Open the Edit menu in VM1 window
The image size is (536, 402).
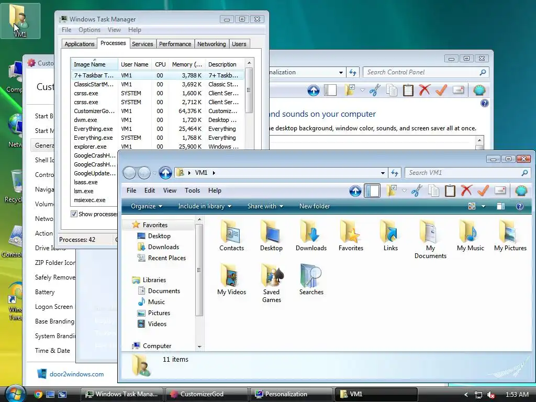click(x=149, y=191)
